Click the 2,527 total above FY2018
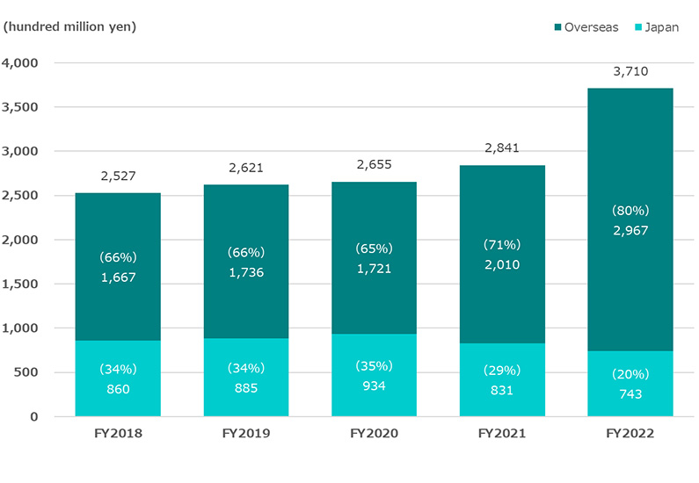 click(119, 176)
